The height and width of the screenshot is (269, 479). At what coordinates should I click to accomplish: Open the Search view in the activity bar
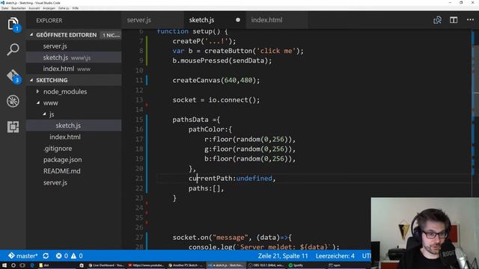tap(13, 49)
